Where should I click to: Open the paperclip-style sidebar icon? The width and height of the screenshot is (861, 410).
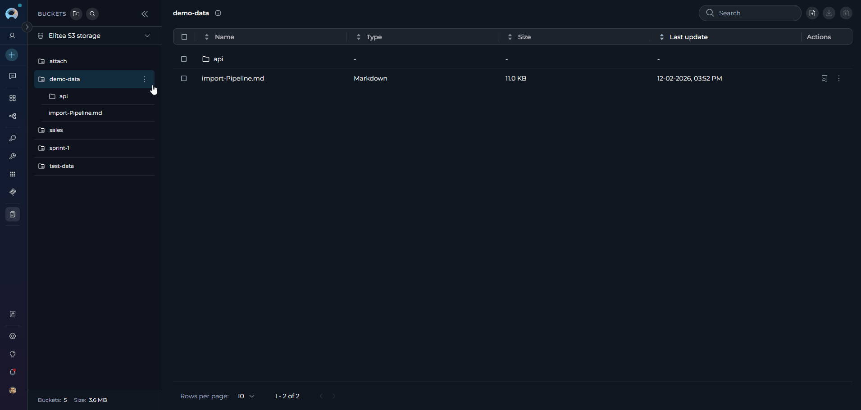pyautogui.click(x=13, y=192)
